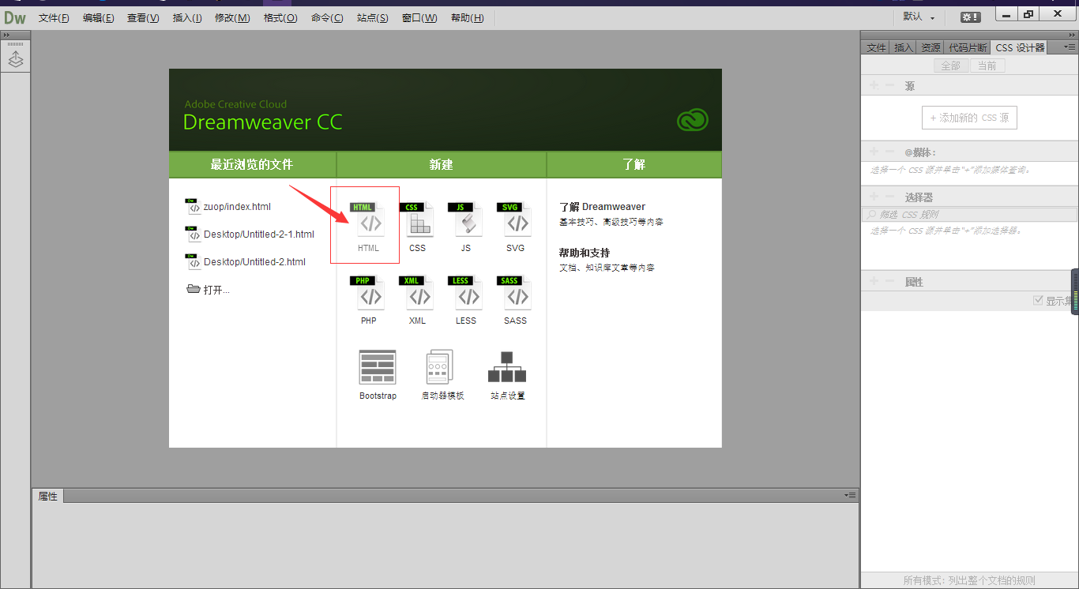
Task: Select 全部 mode in CSS Designer
Action: coord(950,66)
